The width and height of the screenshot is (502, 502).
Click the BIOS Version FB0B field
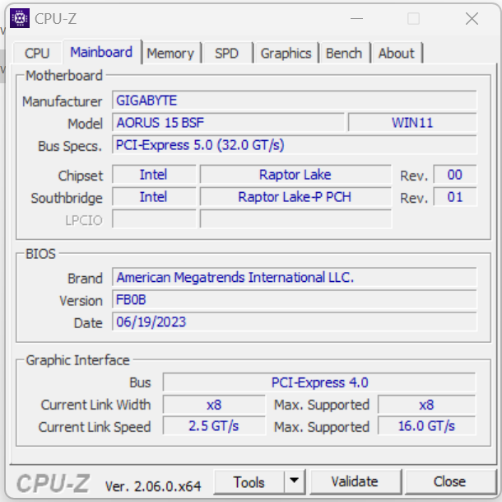click(295, 299)
